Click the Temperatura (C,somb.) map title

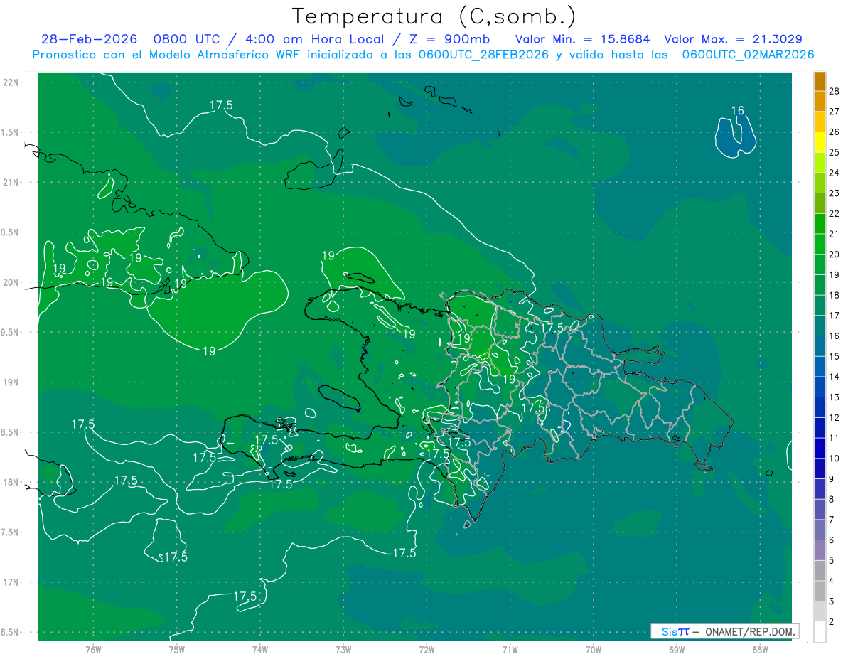tap(434, 16)
